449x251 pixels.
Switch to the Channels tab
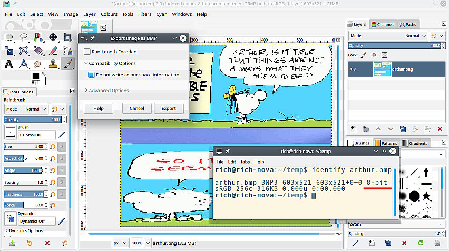point(383,24)
